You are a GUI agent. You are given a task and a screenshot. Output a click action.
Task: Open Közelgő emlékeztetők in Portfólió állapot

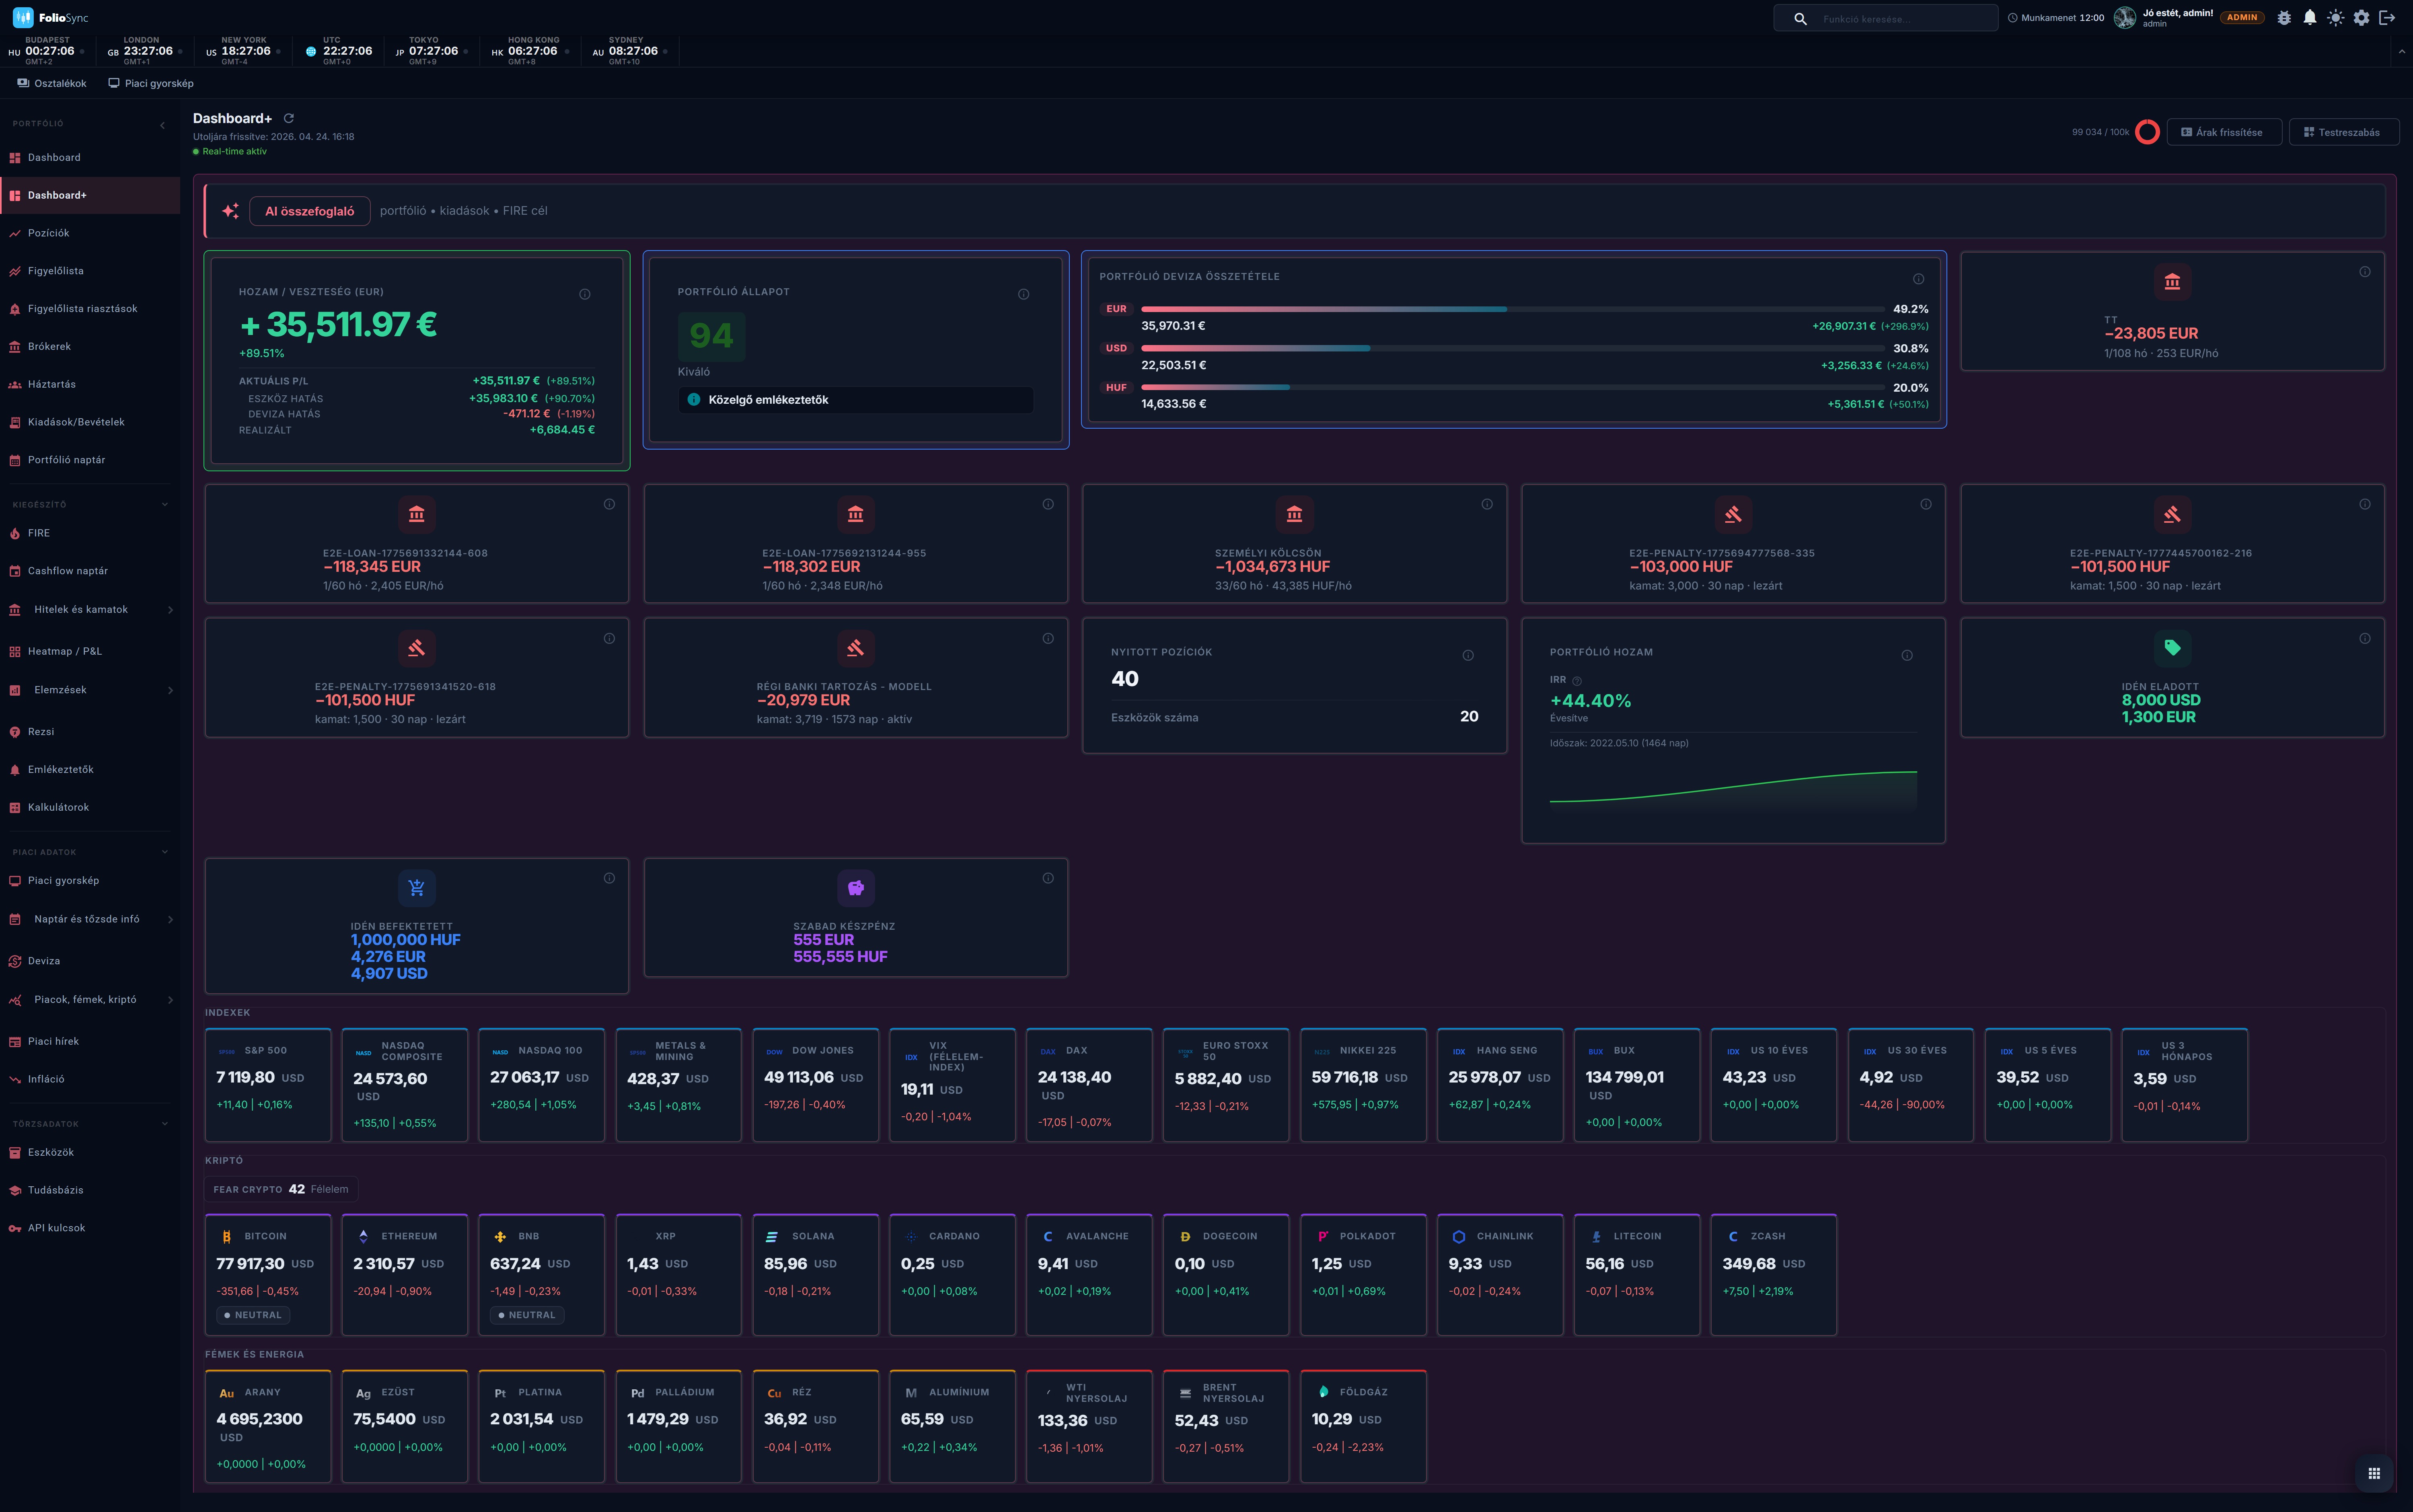[856, 400]
